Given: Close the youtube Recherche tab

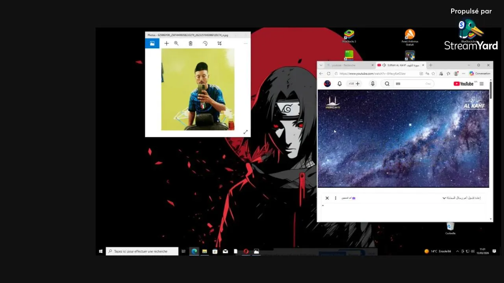Looking at the screenshot, I should click(x=372, y=65).
